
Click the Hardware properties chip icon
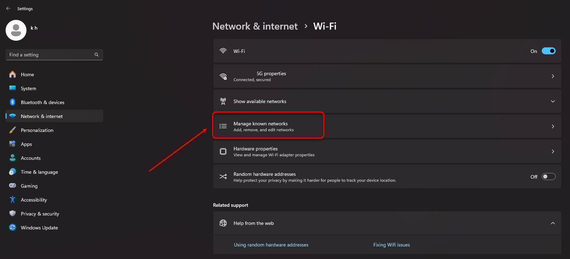pos(223,151)
